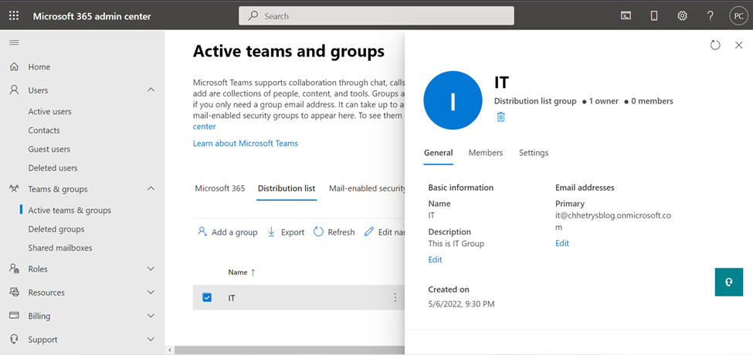Click Microsoft 365 admin center title
The width and height of the screenshot is (753, 355).
pos(92,16)
